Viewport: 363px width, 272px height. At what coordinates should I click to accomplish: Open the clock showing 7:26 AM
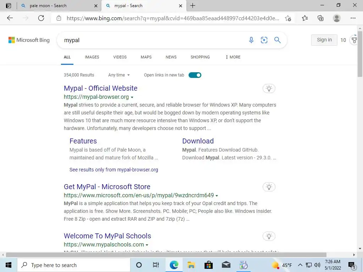tap(333, 265)
